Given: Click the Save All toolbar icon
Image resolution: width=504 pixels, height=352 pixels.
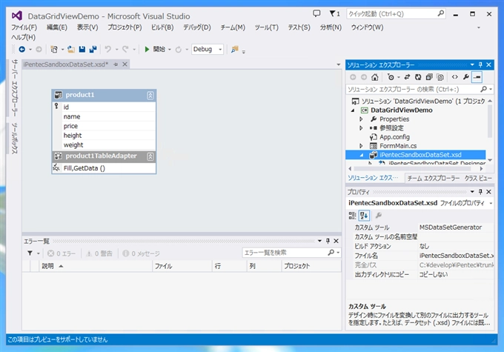Looking at the screenshot, I should click(x=93, y=49).
